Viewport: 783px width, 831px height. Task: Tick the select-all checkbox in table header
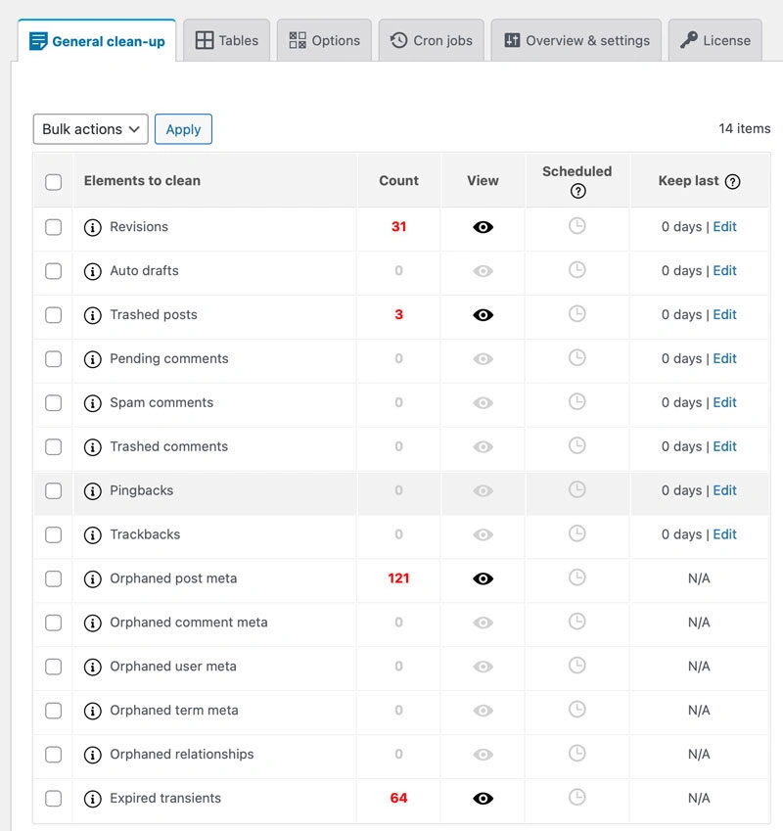(53, 182)
